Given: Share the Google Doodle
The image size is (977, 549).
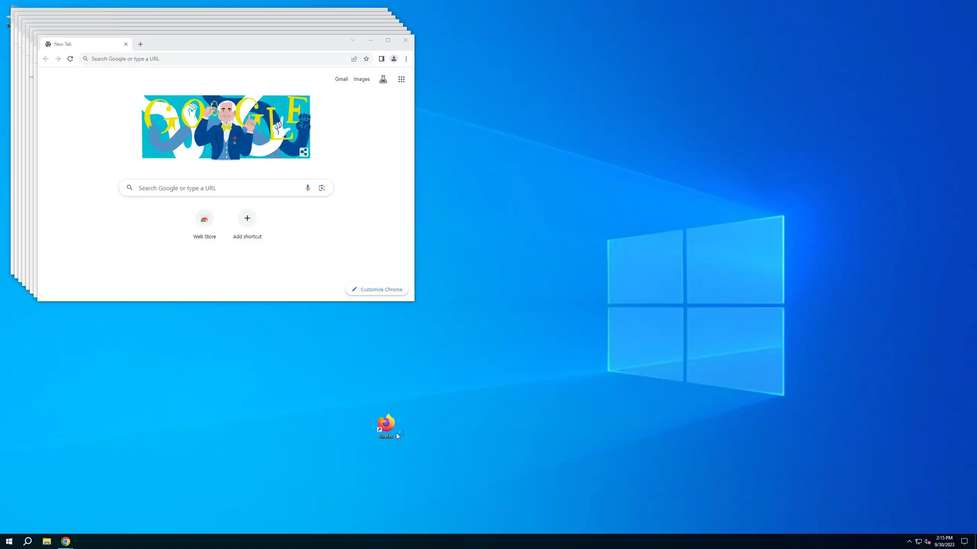Looking at the screenshot, I should point(304,152).
